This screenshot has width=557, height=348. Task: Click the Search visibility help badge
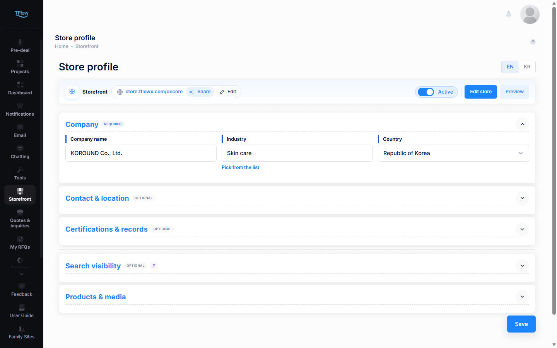point(154,266)
